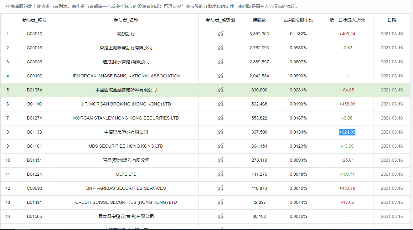Click the 日期 column header
Viewport: 413px width, 230px height.
click(392, 20)
